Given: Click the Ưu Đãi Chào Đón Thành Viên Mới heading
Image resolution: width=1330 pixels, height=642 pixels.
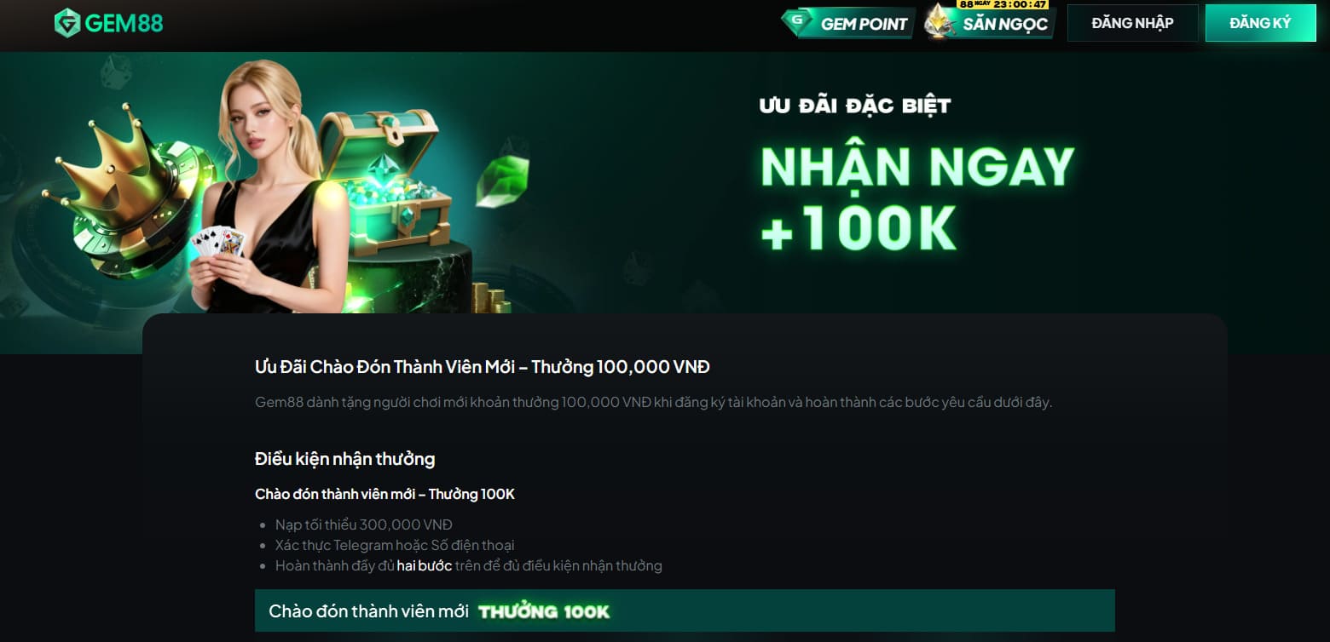Looking at the screenshot, I should pos(483,367).
